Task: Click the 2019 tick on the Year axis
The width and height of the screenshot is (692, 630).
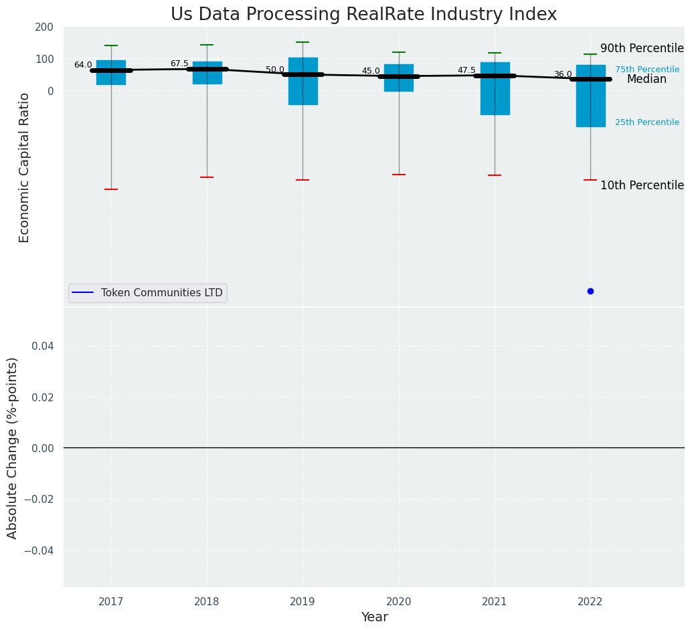Action: coord(302,602)
